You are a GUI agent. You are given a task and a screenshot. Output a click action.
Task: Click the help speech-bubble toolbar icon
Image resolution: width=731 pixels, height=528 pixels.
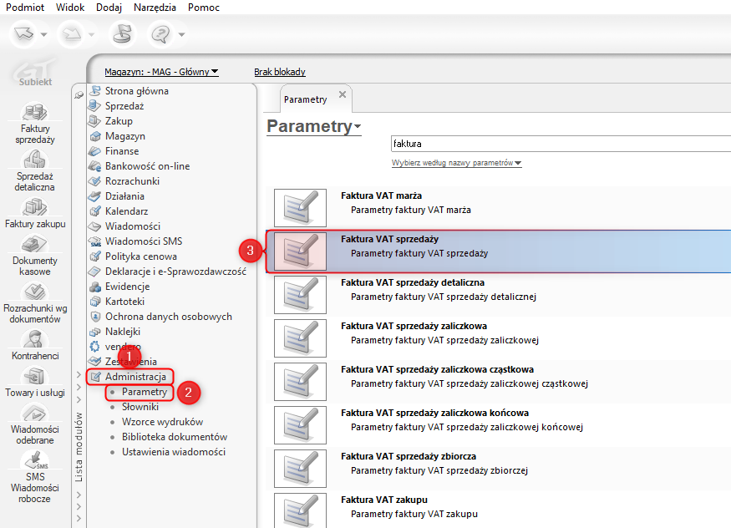[x=160, y=34]
